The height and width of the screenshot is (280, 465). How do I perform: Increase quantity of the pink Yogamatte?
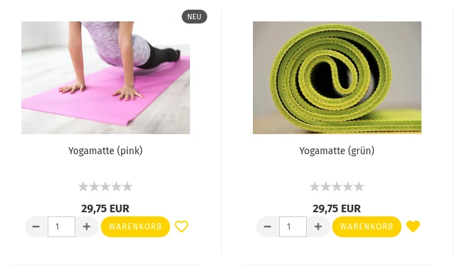86,227
